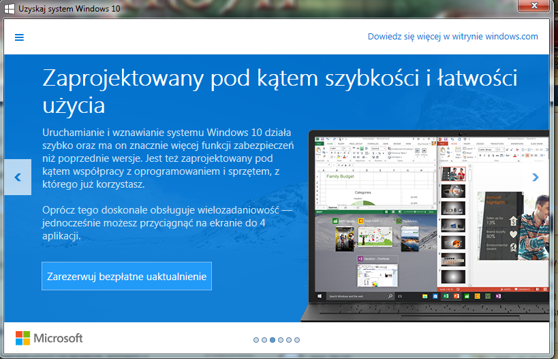Click the laptop screenshot image
Screen dimensions: 558x359
(x=425, y=226)
